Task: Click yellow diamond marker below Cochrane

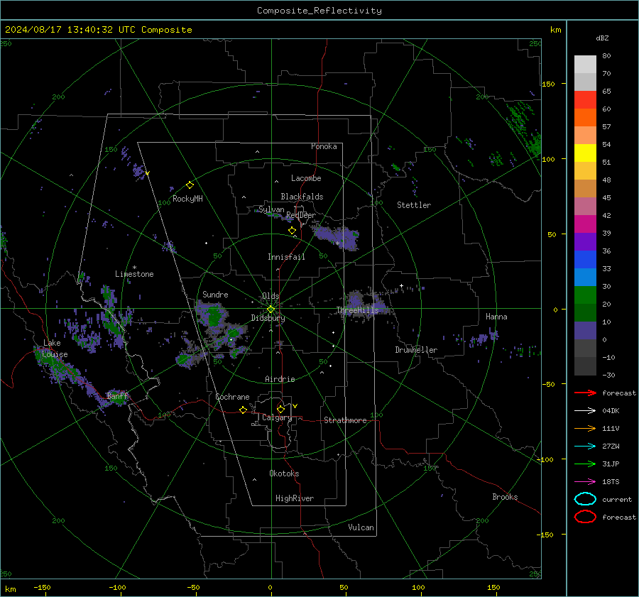Action: click(244, 410)
